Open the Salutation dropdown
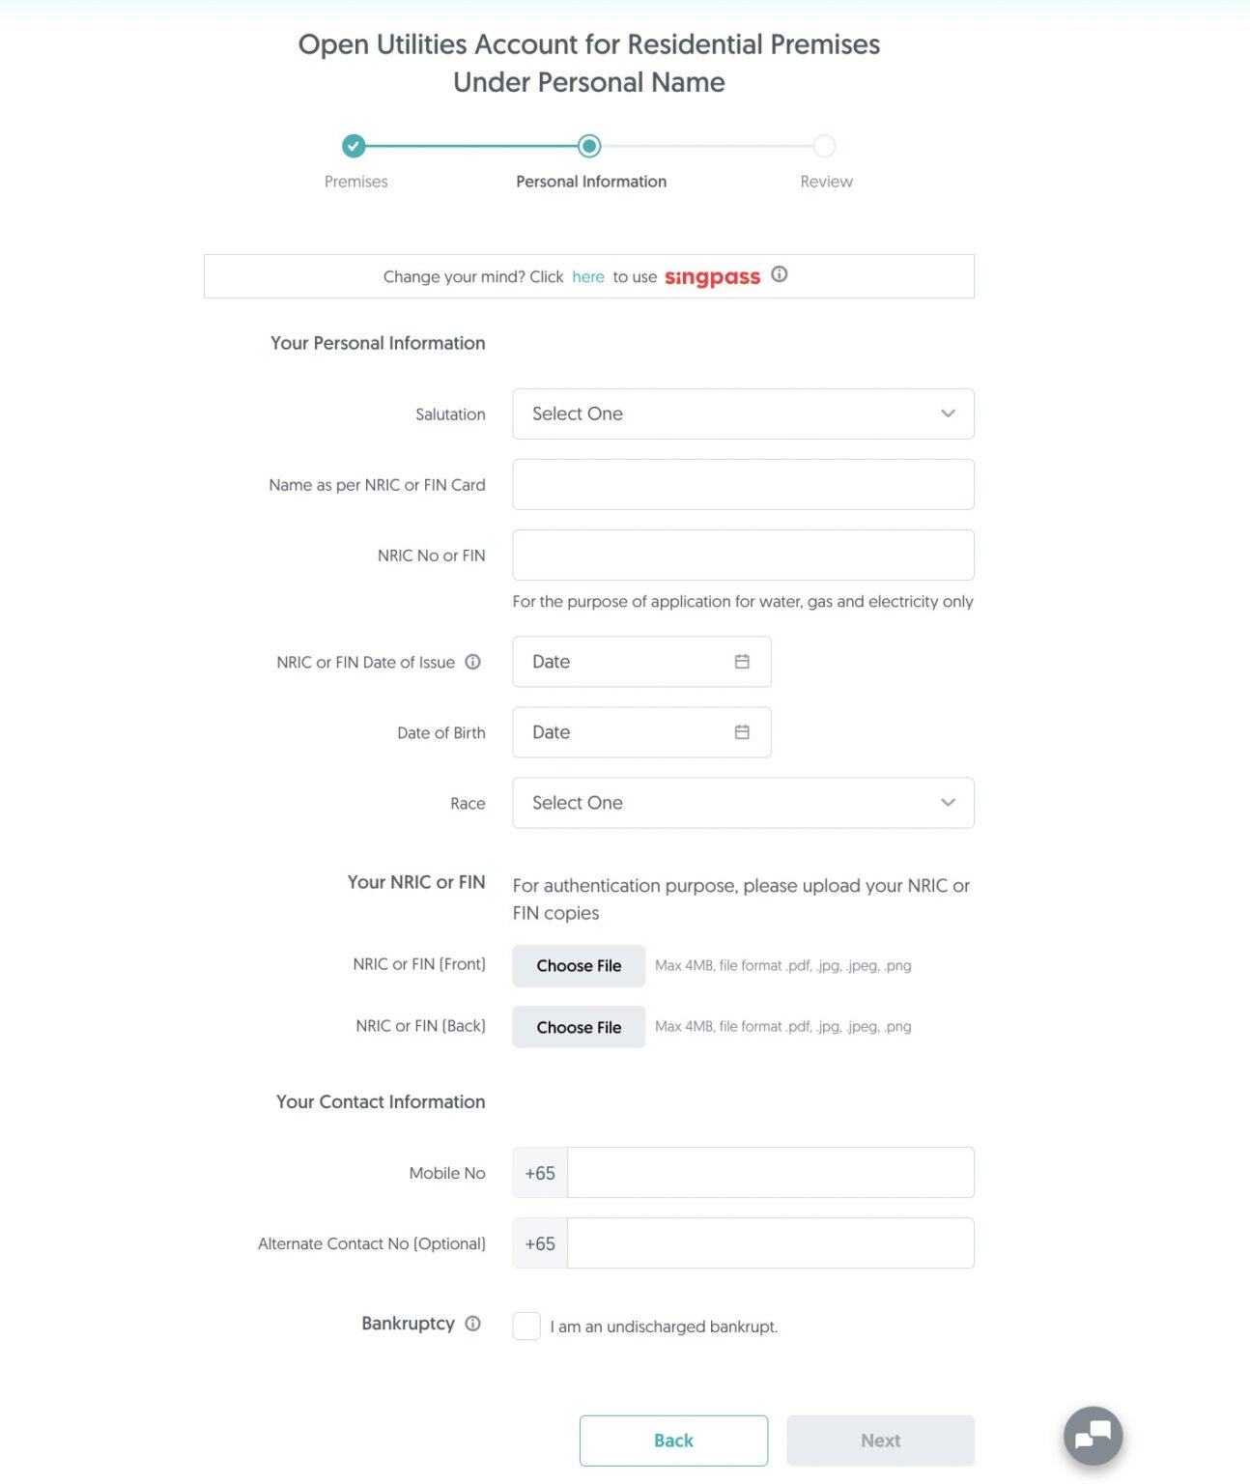Screen dimensions: 1250x1484 742,414
